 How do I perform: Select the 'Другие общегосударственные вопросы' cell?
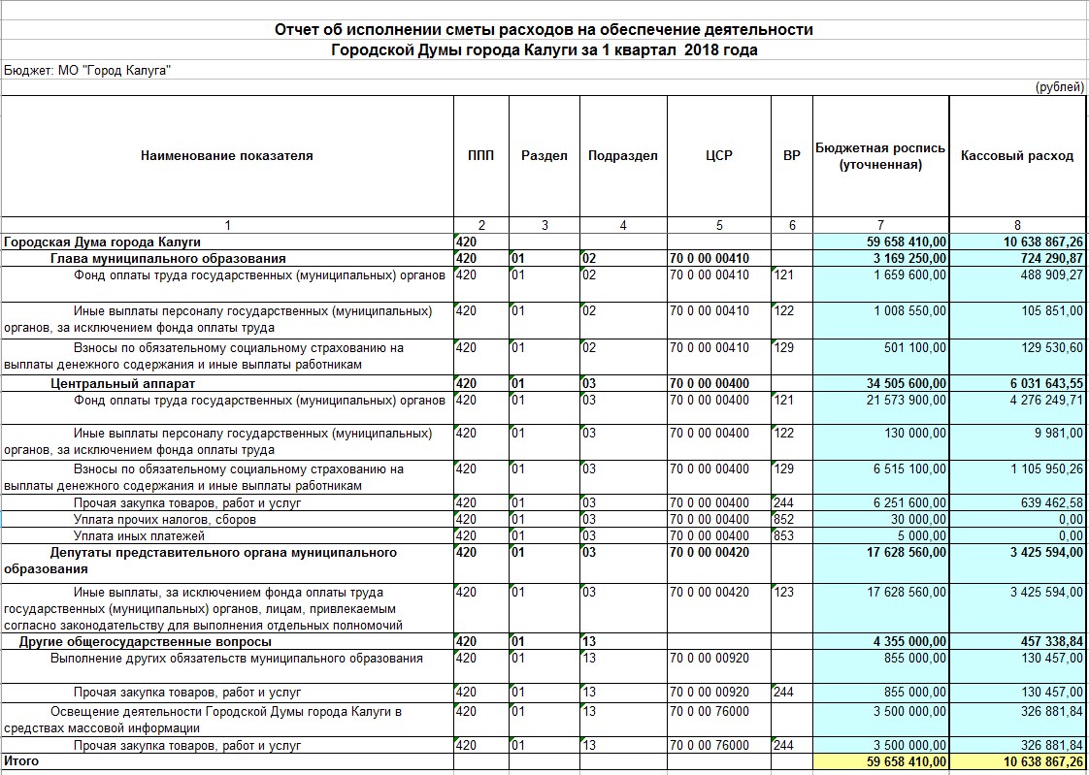click(146, 642)
